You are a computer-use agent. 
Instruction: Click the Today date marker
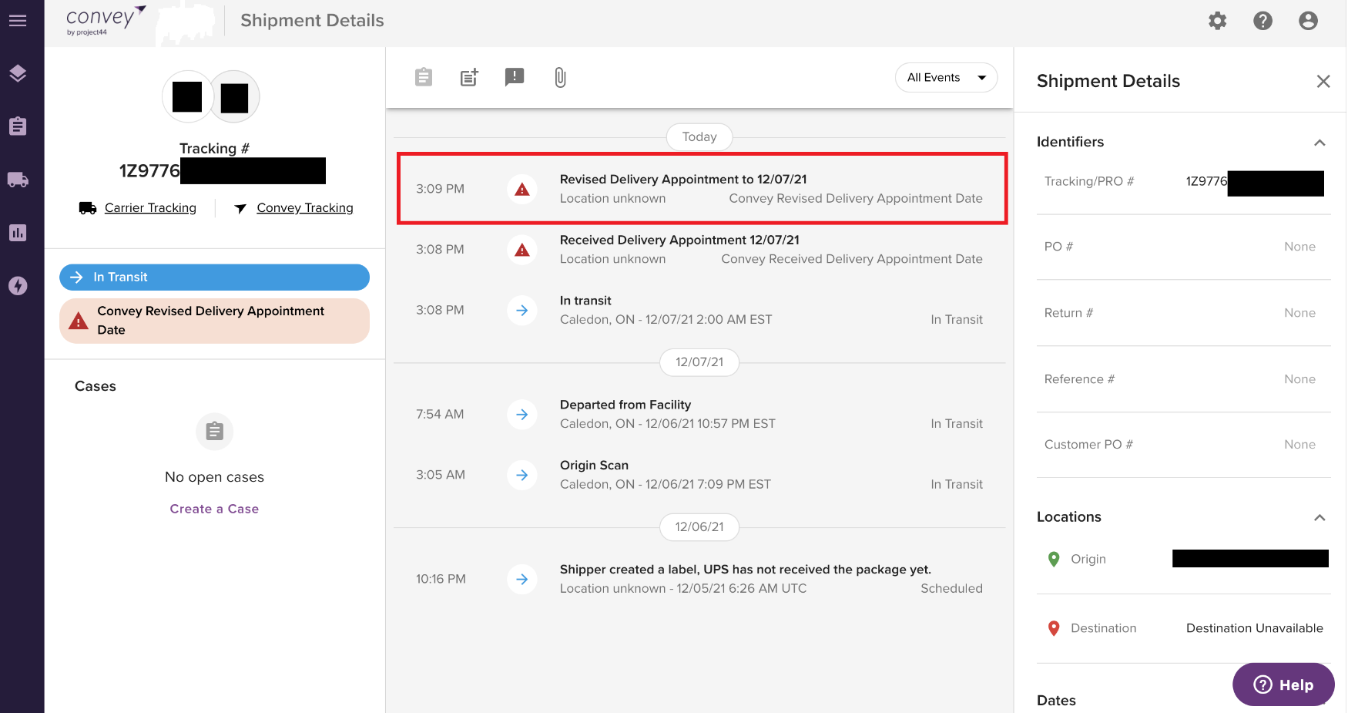(699, 137)
